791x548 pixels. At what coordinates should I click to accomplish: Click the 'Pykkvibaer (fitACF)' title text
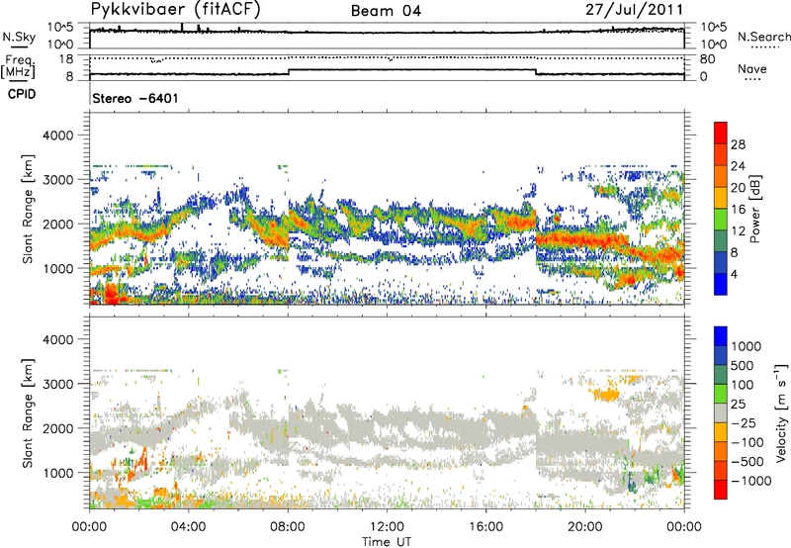[176, 10]
